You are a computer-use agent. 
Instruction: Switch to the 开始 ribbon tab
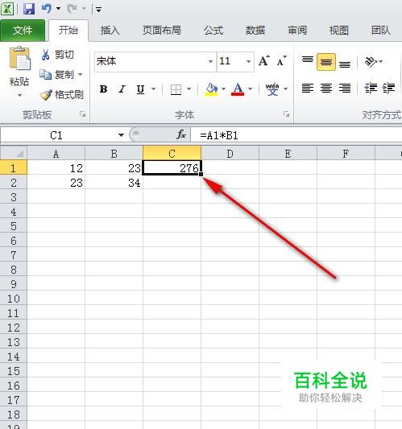click(x=68, y=30)
